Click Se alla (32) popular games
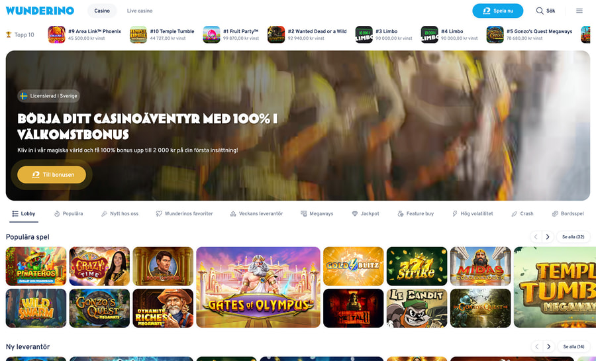This screenshot has height=361, width=596. click(573, 236)
